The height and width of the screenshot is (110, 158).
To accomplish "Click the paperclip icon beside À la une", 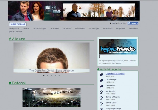I will (x=10, y=39).
